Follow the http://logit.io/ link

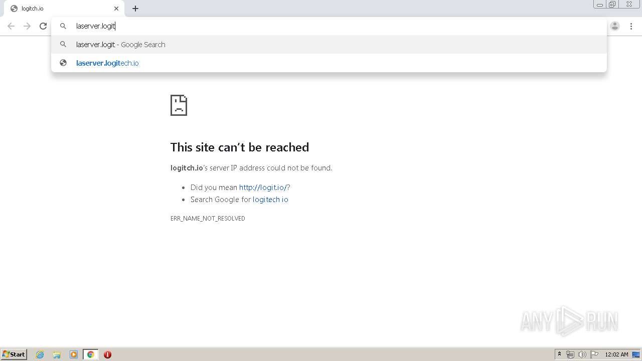(263, 188)
